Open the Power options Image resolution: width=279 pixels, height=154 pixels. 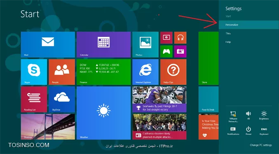pyautogui.click(x=249, y=131)
